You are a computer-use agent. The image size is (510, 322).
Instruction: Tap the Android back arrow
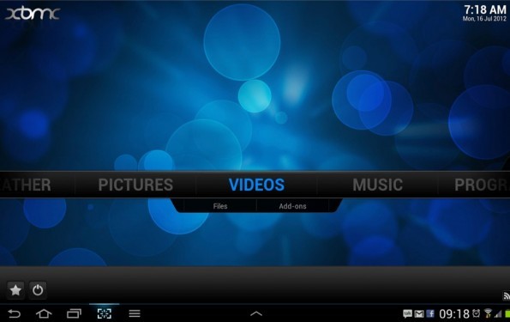click(x=15, y=313)
